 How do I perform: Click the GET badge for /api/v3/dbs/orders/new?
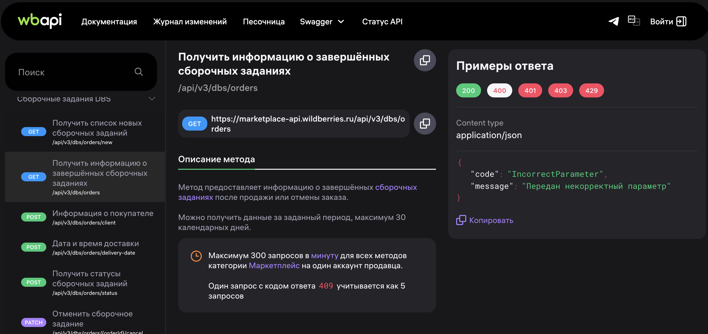(x=33, y=132)
